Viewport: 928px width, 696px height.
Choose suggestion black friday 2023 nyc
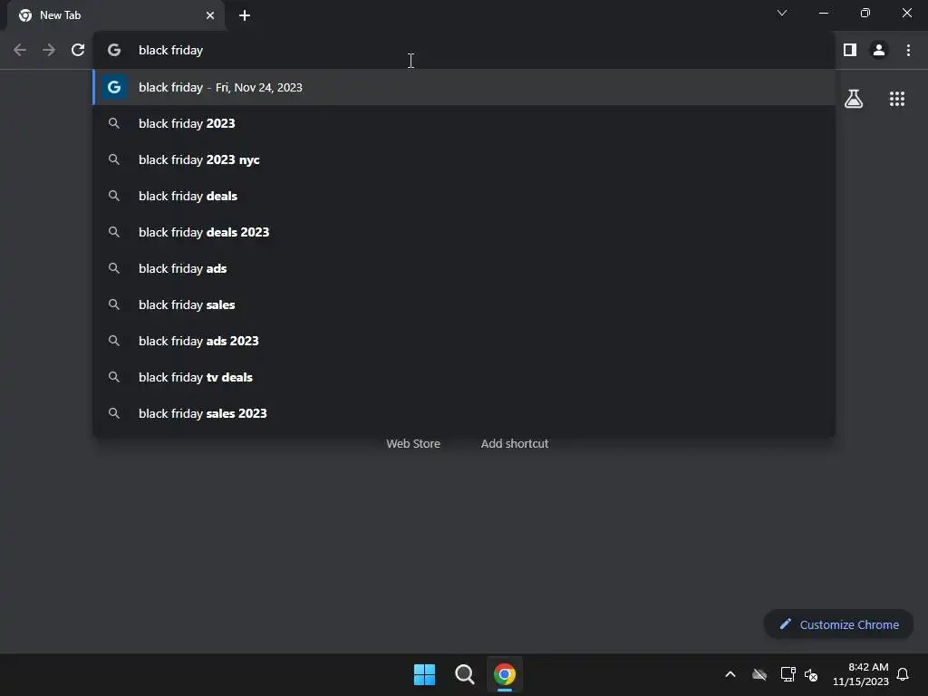(464, 159)
